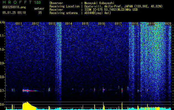Click the 0916 time marker

102,24
